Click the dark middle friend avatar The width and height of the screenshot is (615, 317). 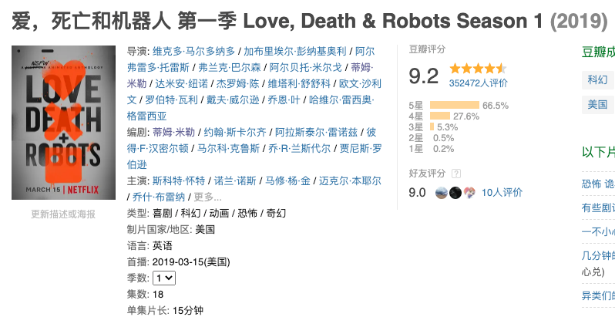pos(455,192)
